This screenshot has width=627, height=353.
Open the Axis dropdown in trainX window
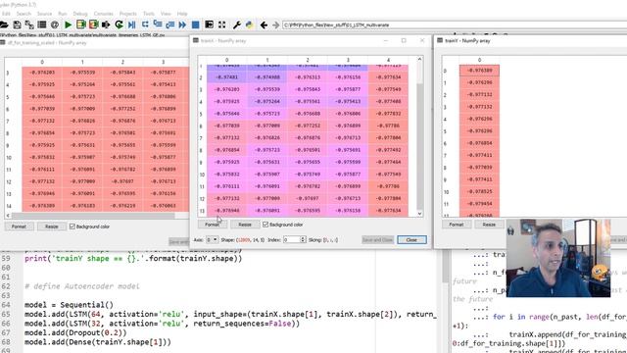212,239
